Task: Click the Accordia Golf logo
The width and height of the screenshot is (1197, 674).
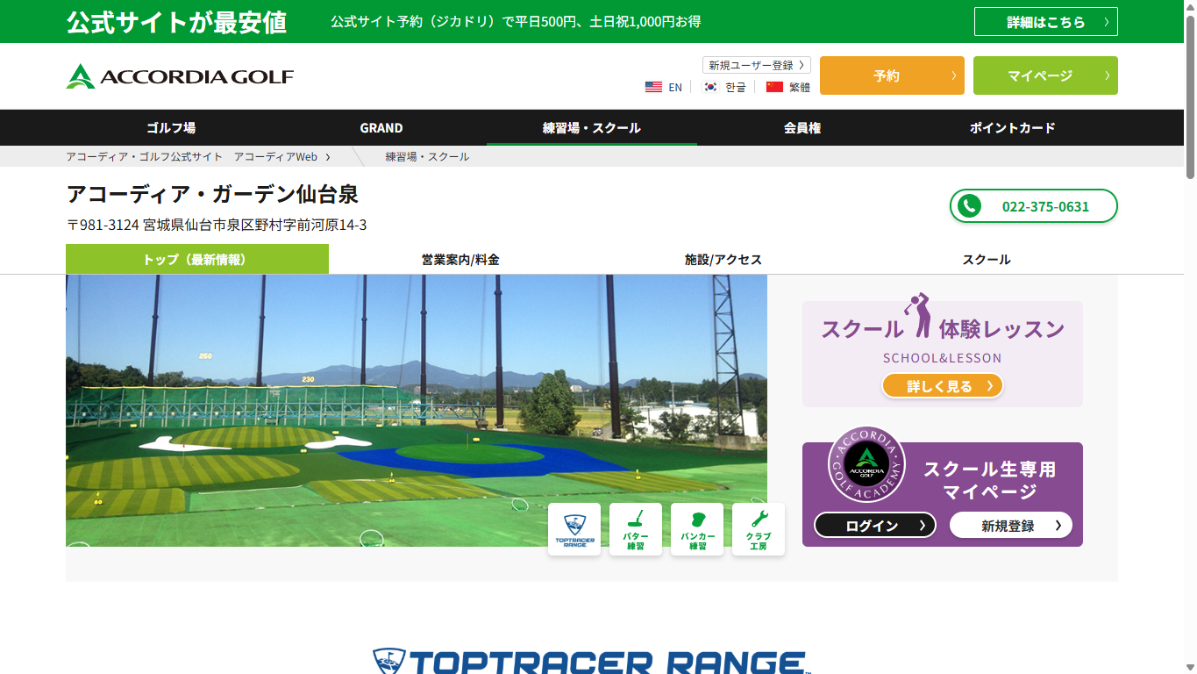Action: pyautogui.click(x=180, y=76)
